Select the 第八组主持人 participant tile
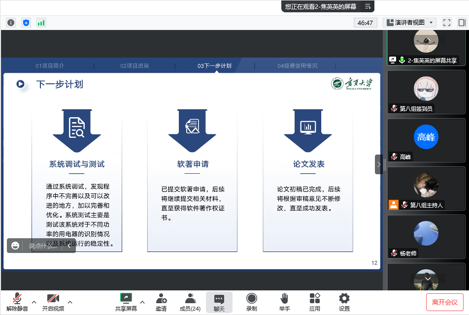 point(426,189)
